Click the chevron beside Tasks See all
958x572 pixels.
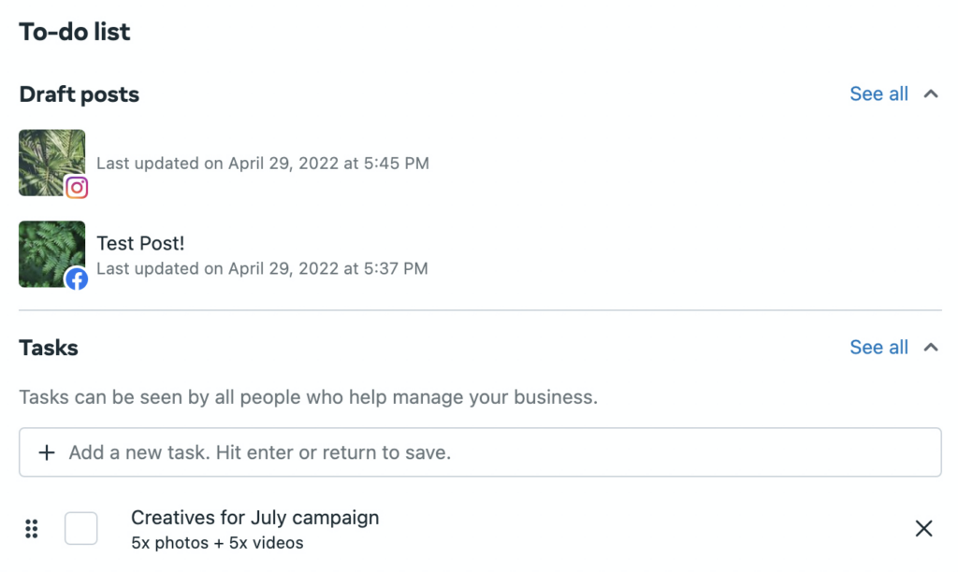pyautogui.click(x=930, y=347)
